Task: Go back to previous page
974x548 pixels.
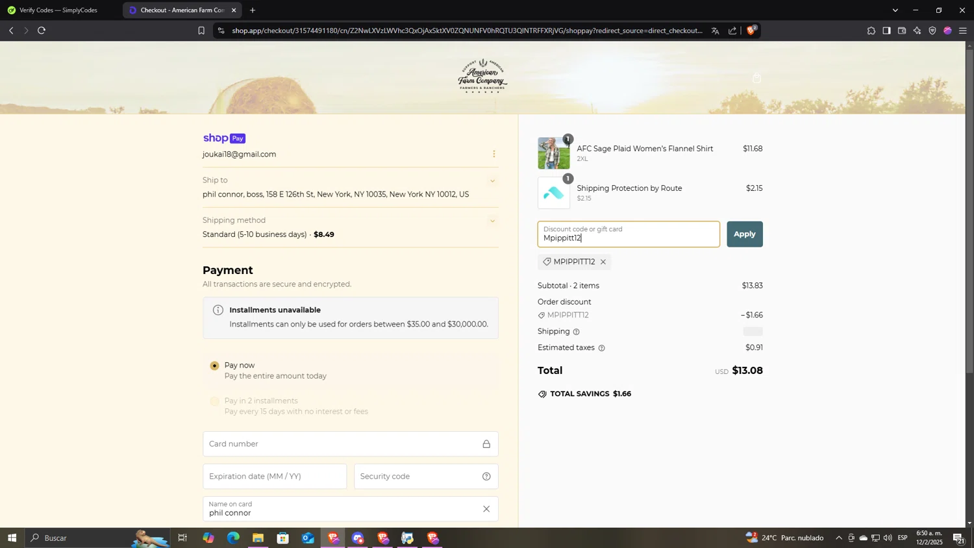Action: (x=11, y=31)
